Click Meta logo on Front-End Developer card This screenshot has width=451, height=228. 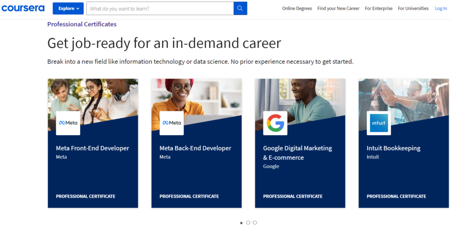68,123
